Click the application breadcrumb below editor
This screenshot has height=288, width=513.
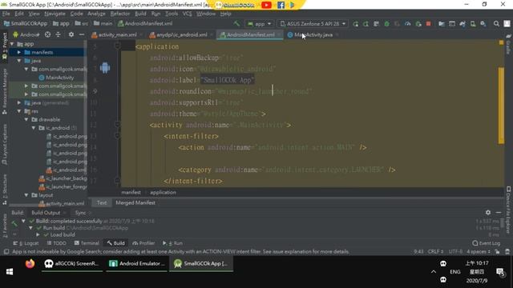coord(163,192)
